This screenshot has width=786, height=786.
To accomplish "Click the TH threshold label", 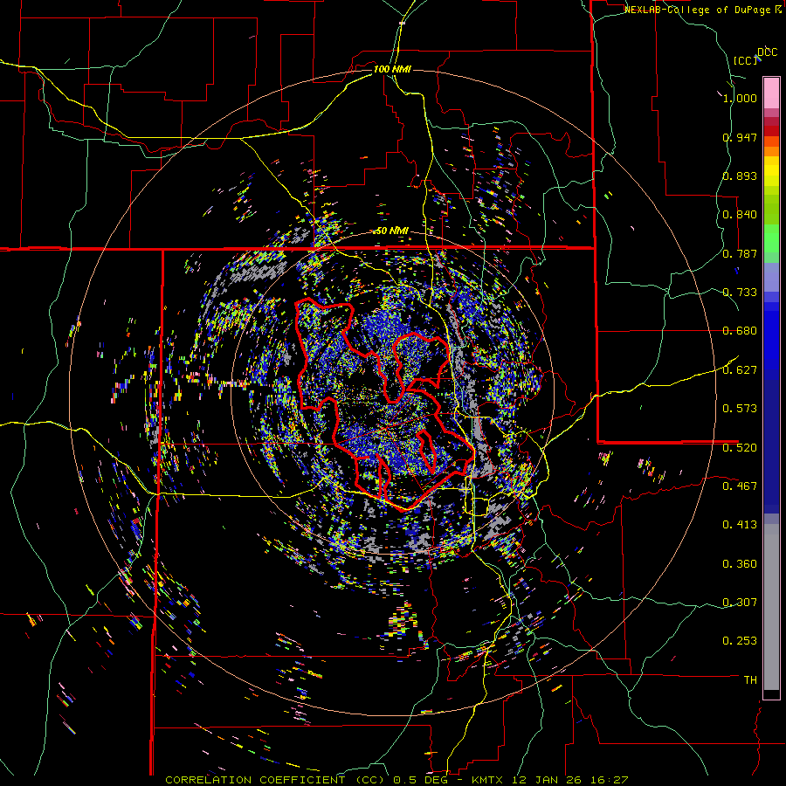I will [x=750, y=680].
